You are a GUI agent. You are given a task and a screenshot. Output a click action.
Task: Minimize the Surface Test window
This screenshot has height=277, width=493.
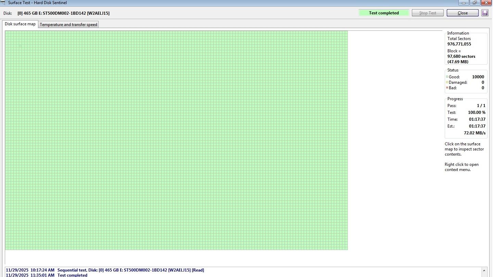[x=464, y=3]
